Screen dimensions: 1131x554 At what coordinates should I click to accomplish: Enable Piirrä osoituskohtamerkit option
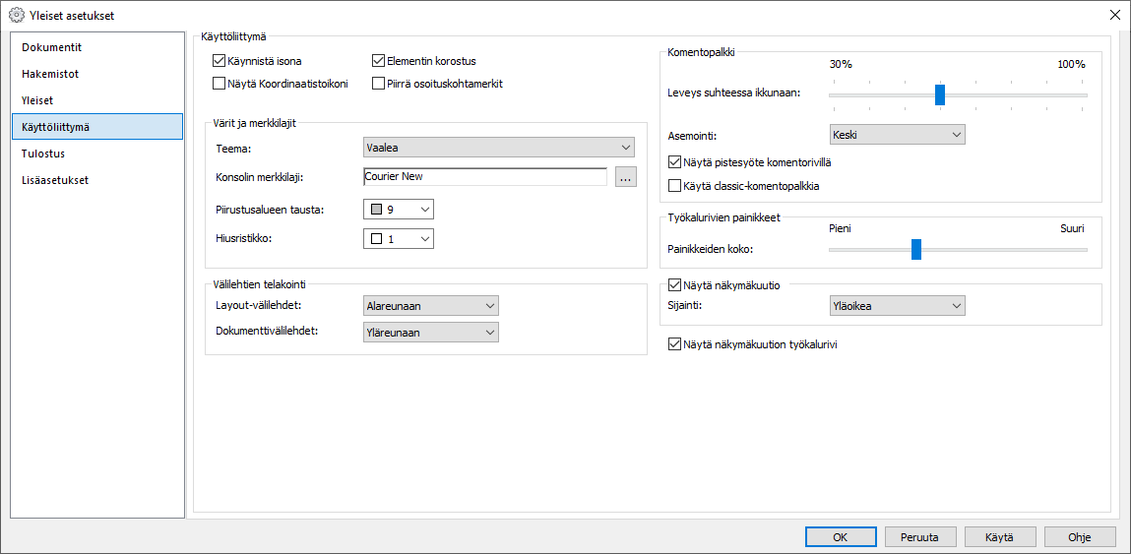(379, 84)
